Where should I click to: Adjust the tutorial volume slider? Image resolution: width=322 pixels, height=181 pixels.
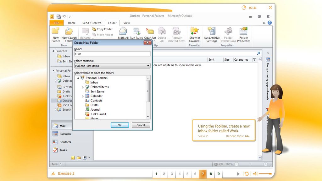coord(265,174)
